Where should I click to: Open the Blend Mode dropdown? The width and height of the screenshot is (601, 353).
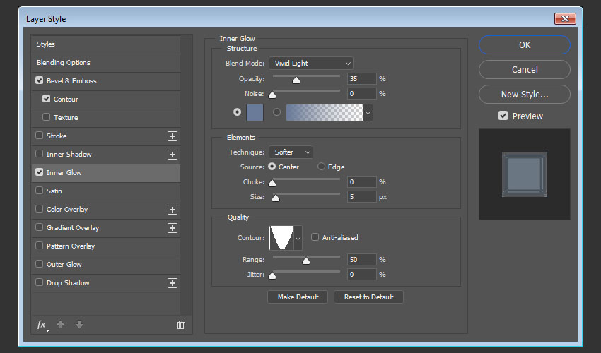tap(310, 64)
